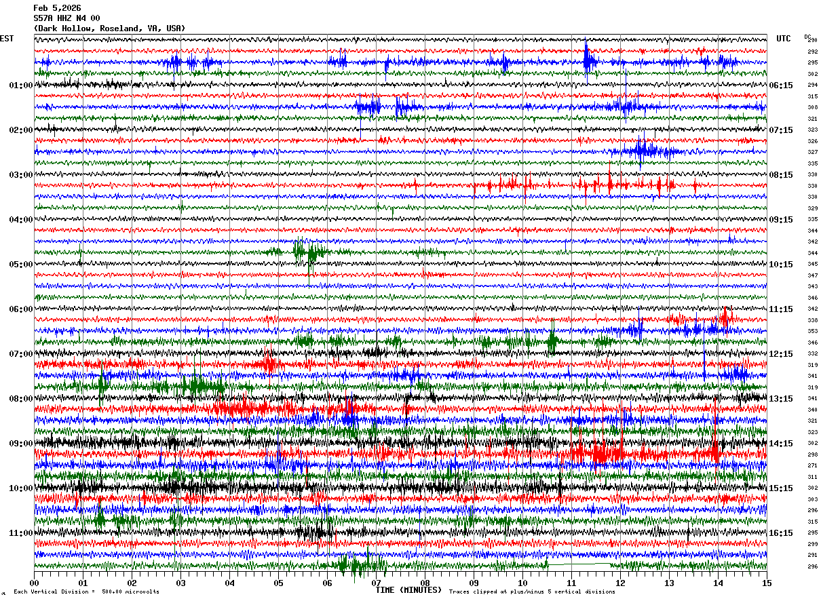Click the '08:15' UTC time label
The width and height of the screenshot is (821, 601).
click(x=782, y=175)
